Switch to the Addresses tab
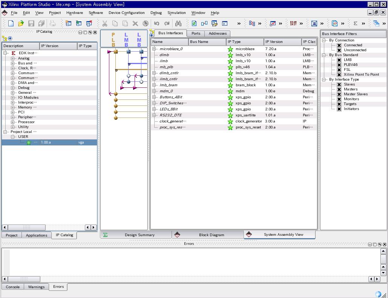Screen dimensions: 388x298 point(218,34)
